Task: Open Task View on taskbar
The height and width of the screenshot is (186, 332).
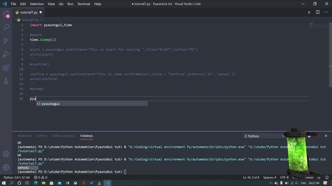Action: coord(27,183)
